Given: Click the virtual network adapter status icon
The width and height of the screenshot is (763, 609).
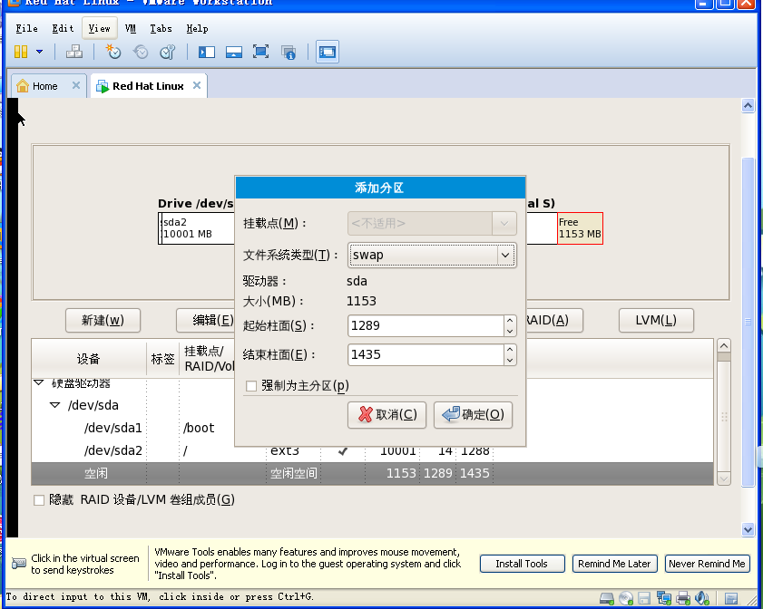Looking at the screenshot, I should (x=663, y=598).
